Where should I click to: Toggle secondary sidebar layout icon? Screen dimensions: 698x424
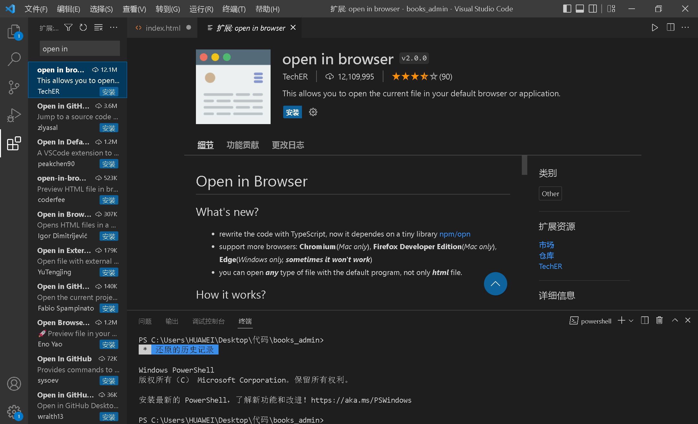pyautogui.click(x=593, y=9)
